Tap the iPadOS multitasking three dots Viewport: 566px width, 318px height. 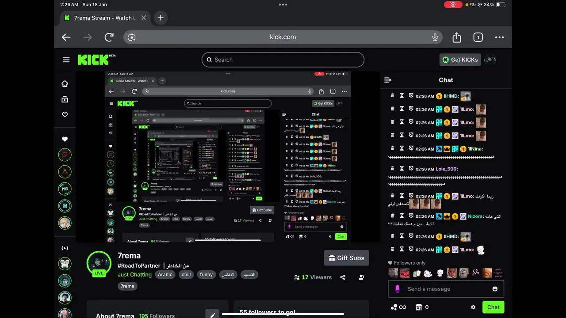[283, 4]
